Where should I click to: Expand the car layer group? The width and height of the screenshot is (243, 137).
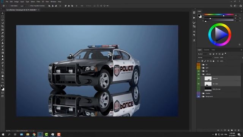coord(202,71)
